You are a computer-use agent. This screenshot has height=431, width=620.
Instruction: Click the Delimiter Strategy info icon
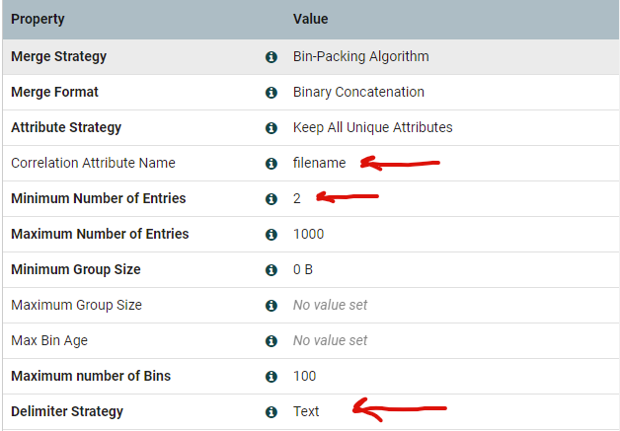[271, 412]
